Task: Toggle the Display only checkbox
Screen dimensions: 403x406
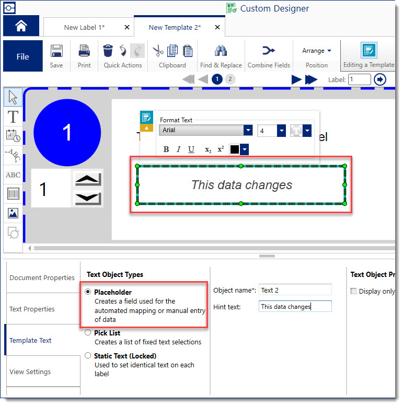Action: [354, 291]
